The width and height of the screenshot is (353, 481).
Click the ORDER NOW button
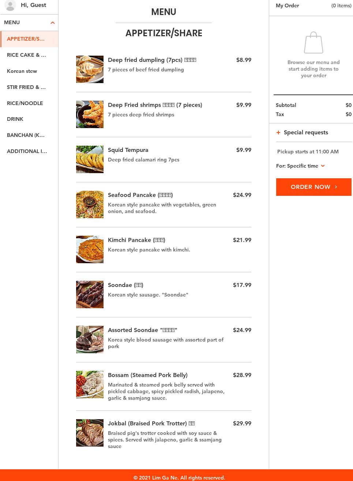pos(313,187)
